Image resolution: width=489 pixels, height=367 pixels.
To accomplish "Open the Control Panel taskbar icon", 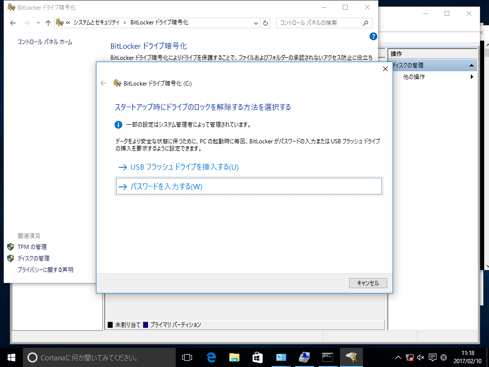I will tap(281, 357).
